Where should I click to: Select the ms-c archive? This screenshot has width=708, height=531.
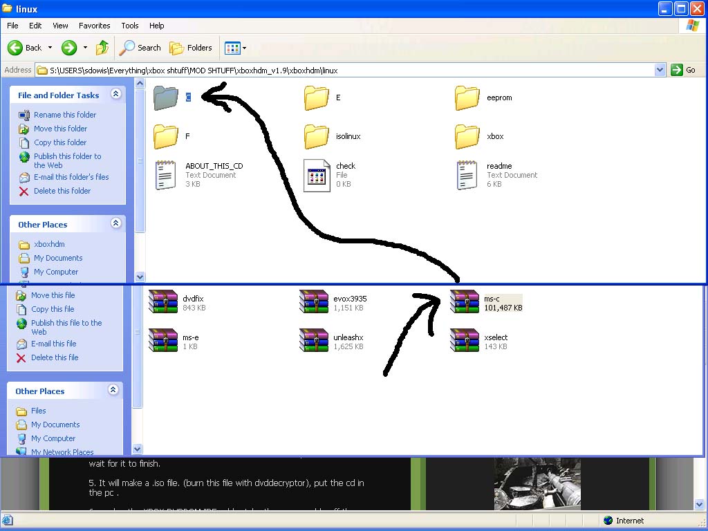486,302
